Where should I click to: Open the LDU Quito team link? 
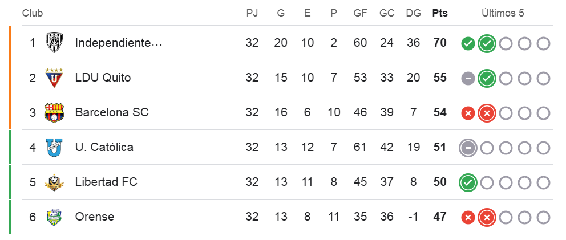click(x=103, y=78)
